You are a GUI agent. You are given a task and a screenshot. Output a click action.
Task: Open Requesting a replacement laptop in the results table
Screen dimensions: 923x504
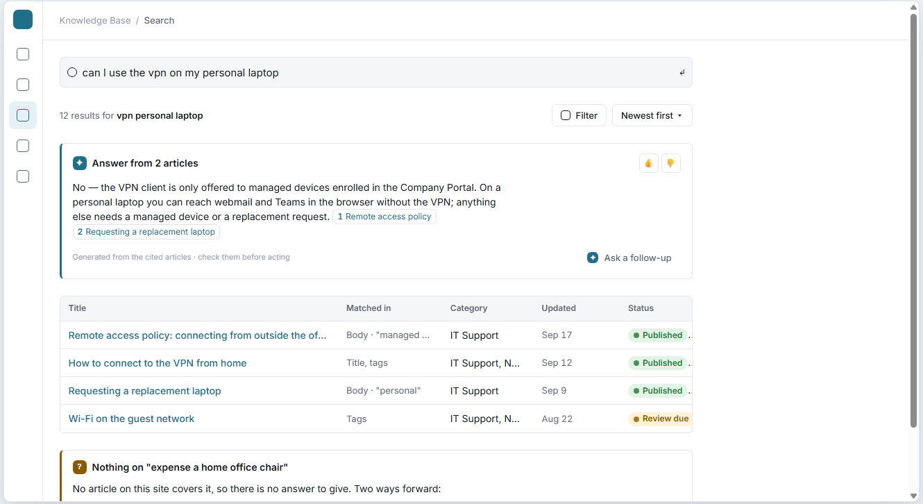tap(145, 391)
